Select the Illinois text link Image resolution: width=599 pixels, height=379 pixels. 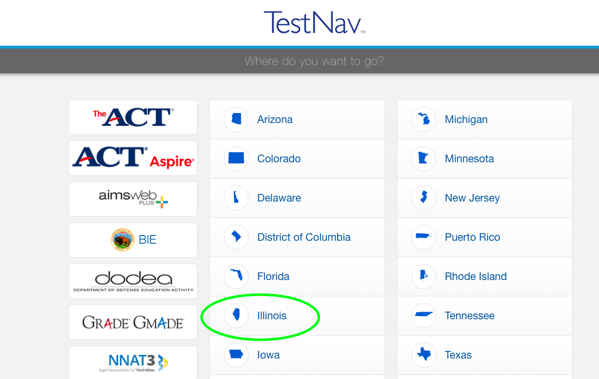[x=271, y=316]
